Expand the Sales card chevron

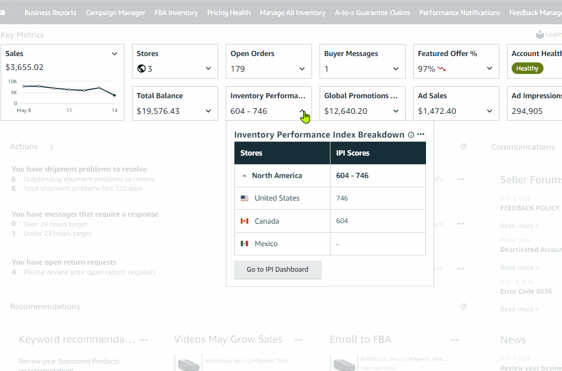115,54
